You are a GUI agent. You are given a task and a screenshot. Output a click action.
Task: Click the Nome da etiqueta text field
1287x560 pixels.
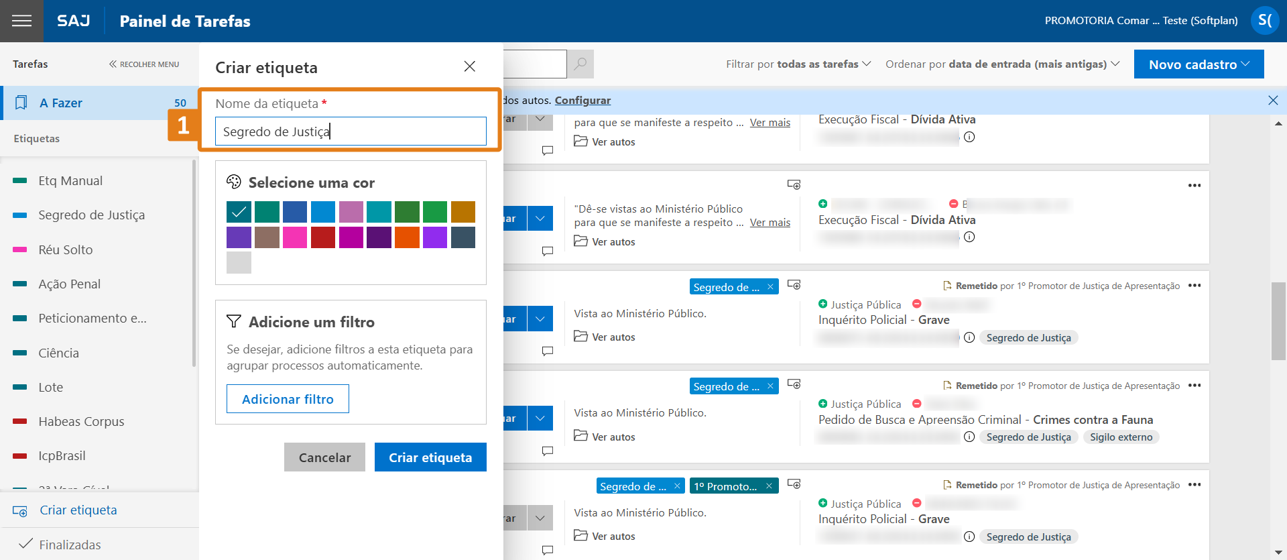[x=351, y=131]
